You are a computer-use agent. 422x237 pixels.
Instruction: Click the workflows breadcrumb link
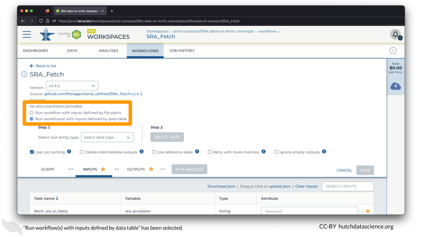click(267, 32)
